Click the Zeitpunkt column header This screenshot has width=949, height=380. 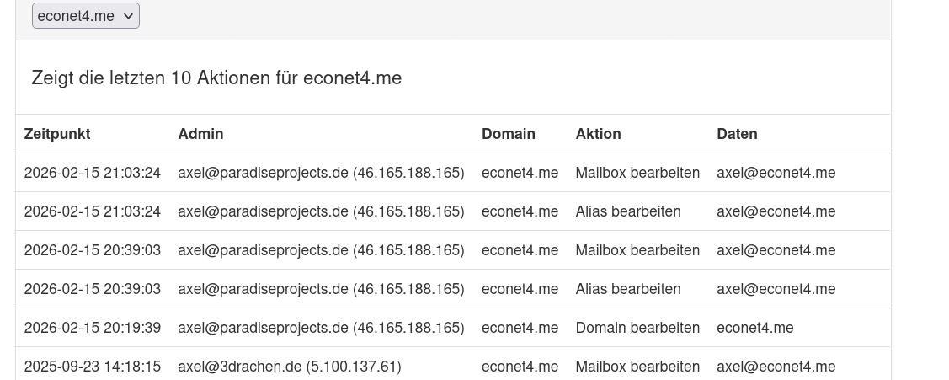pyautogui.click(x=57, y=134)
